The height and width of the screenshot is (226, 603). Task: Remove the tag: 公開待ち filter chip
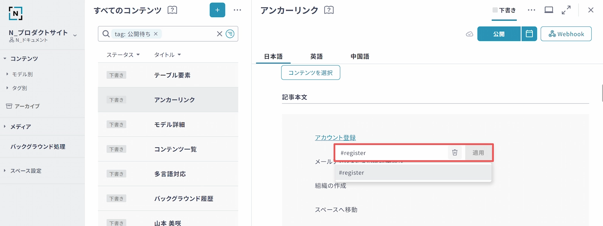tap(156, 34)
